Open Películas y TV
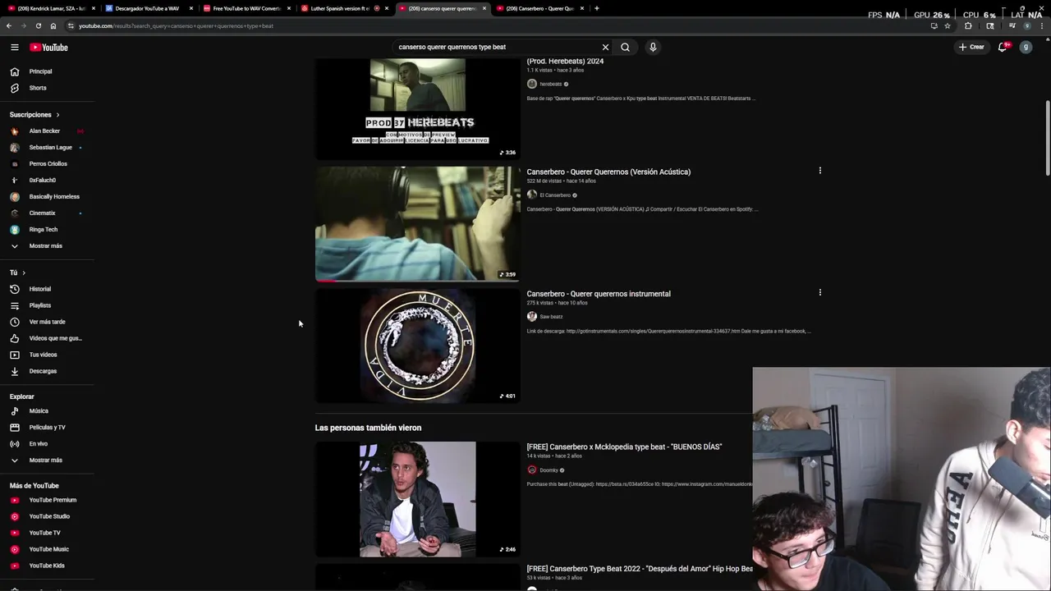Screen dimensions: 1051x591 point(47,427)
